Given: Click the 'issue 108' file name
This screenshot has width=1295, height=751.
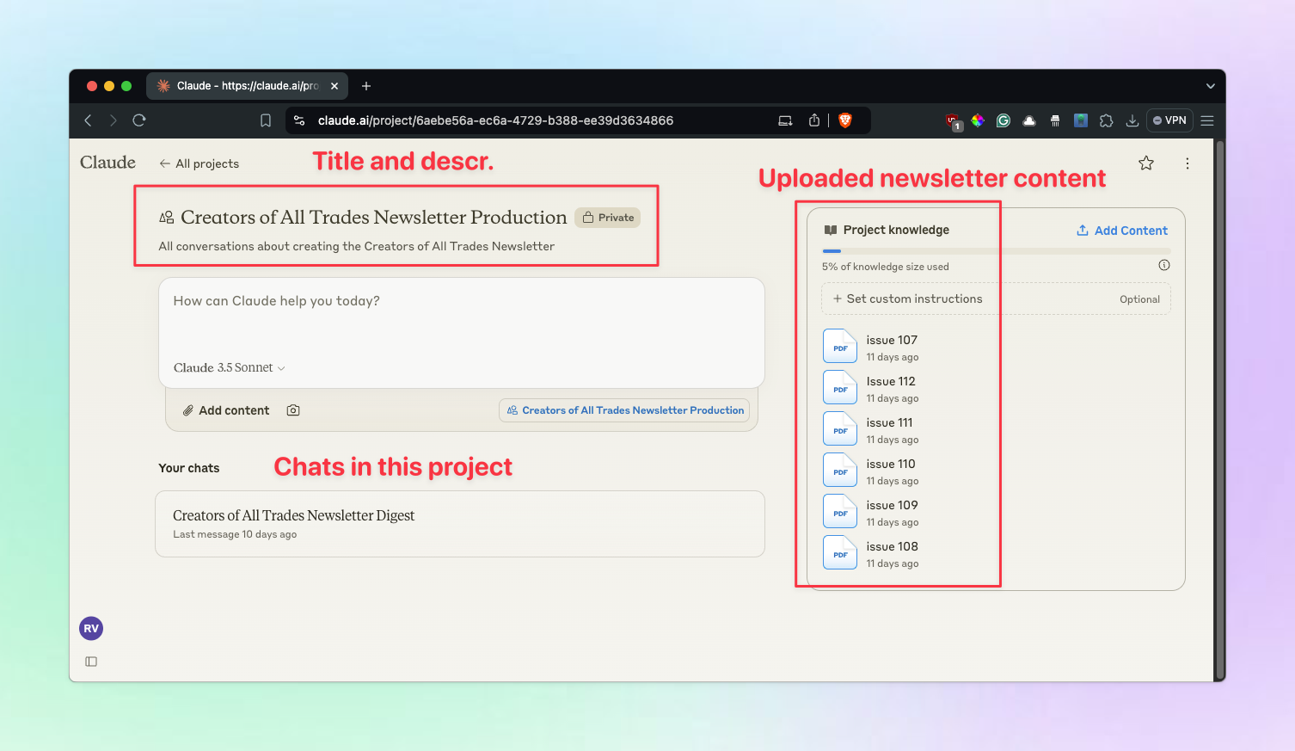Looking at the screenshot, I should [892, 546].
